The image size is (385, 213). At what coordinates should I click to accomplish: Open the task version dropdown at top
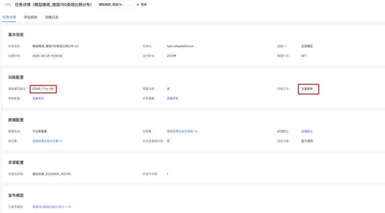tap(115, 5)
